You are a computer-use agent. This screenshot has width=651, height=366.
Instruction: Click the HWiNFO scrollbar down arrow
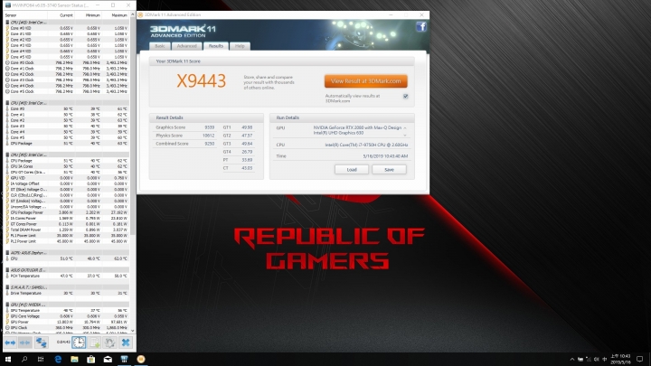point(133,331)
